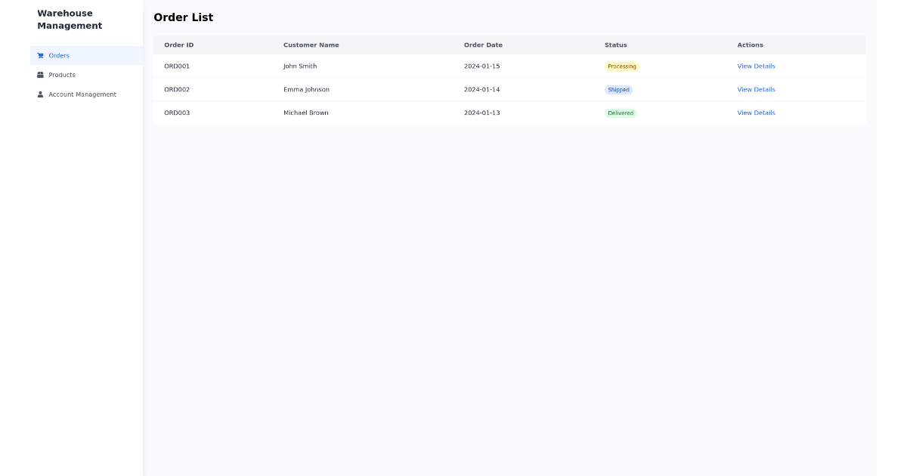Viewport: 907px width, 476px height.
Task: Click the Order Date column header
Action: [x=483, y=45]
